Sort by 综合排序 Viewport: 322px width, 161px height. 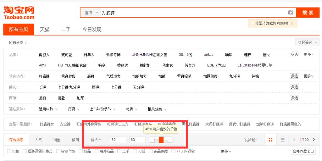click(x=16, y=140)
